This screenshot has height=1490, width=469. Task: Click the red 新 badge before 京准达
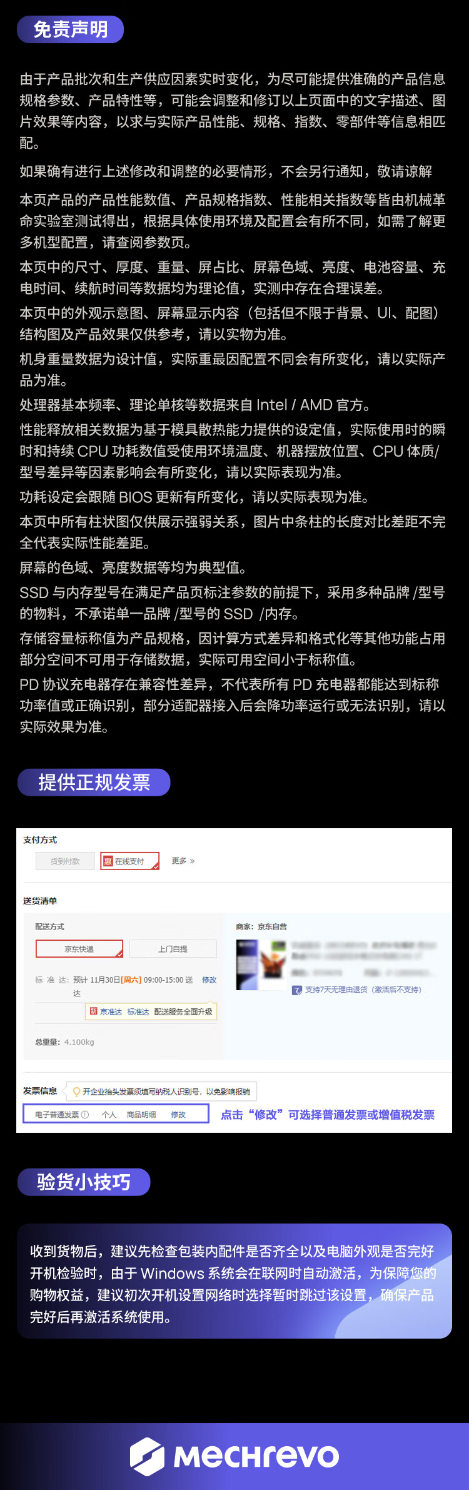pos(93,1011)
